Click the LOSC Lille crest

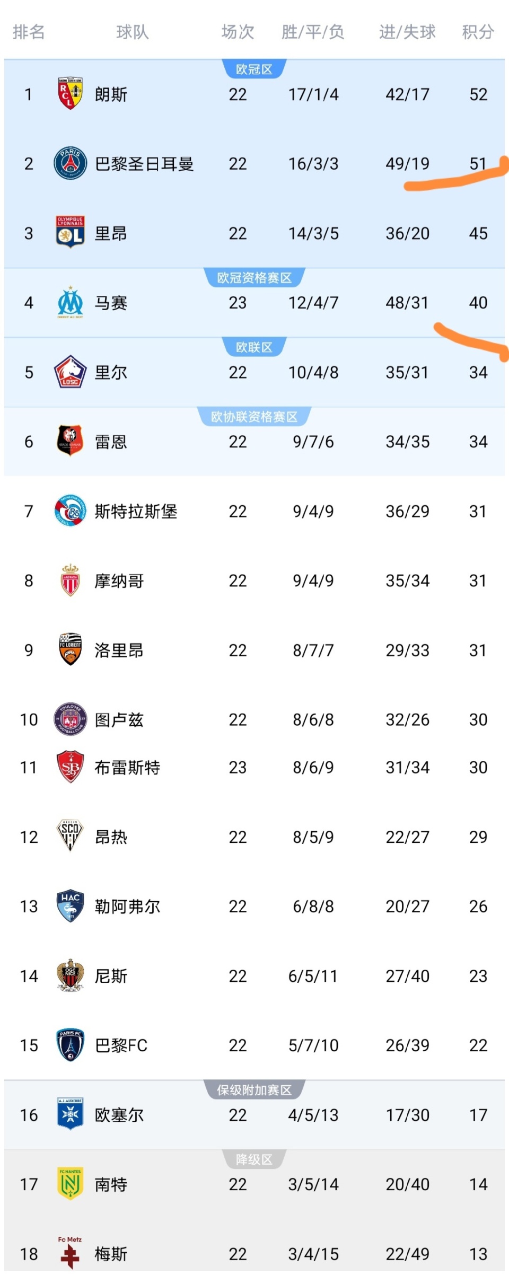point(70,372)
